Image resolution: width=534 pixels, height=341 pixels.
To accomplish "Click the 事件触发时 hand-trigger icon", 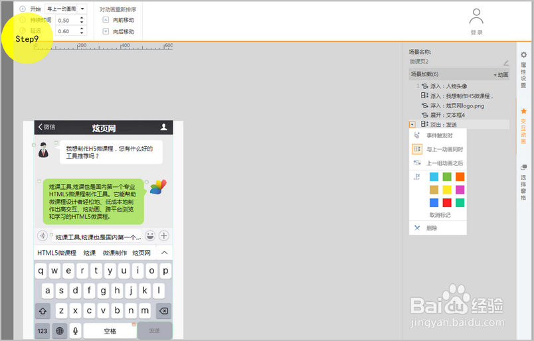I will (x=417, y=135).
